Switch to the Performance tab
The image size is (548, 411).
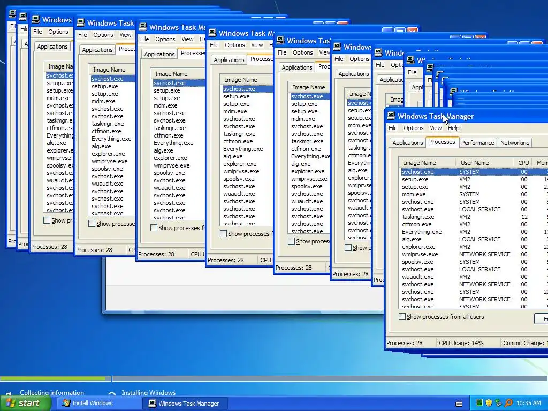(x=477, y=143)
